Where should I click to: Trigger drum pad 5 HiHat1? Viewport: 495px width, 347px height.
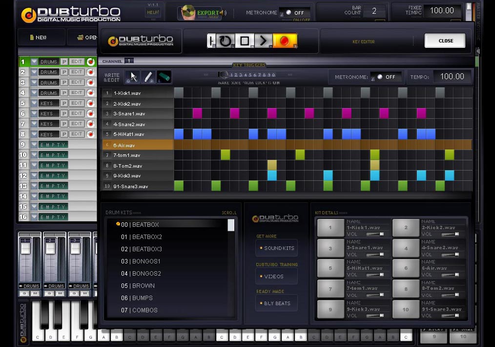[330, 268]
